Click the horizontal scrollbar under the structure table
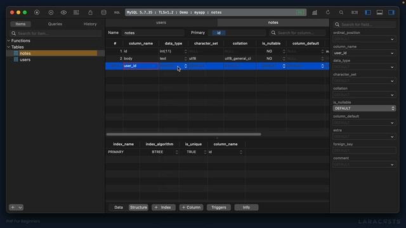The width and height of the screenshot is (406, 228). click(183, 134)
